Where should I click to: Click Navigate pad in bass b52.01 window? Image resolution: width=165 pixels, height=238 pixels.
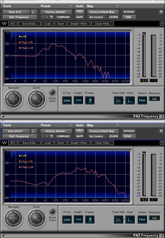13,218
